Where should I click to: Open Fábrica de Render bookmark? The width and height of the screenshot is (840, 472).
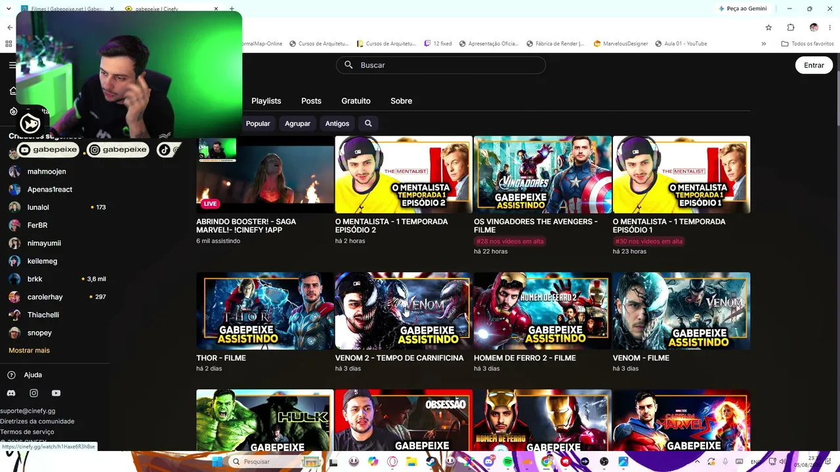[555, 44]
